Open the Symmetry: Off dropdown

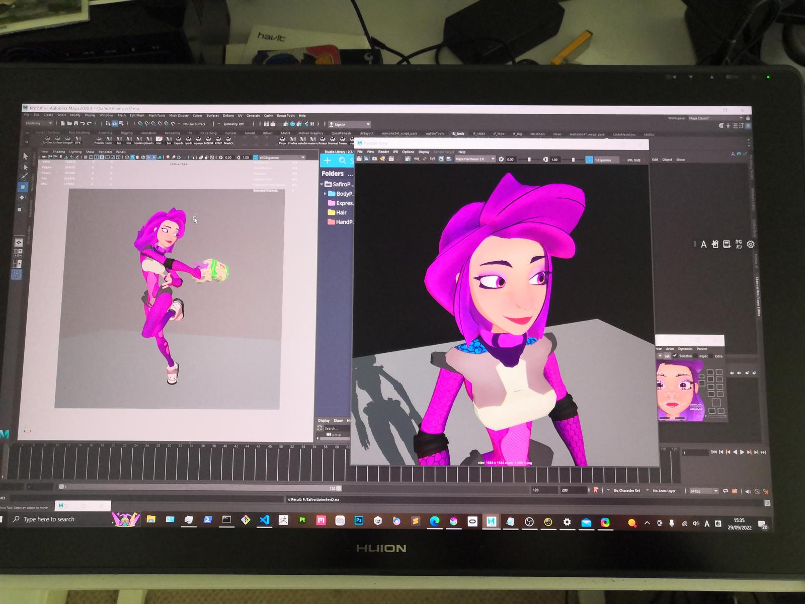[x=234, y=124]
